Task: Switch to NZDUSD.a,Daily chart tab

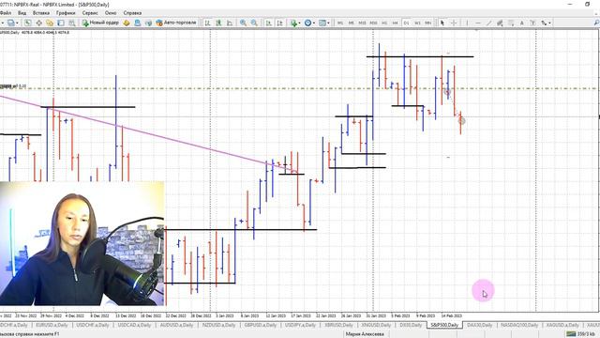Action: coord(218,325)
